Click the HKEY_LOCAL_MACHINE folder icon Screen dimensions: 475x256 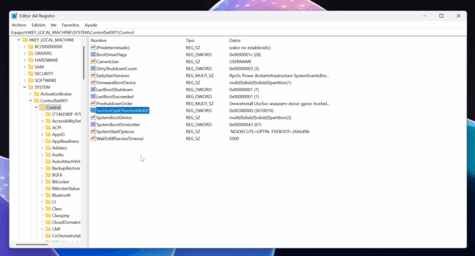[x=25, y=40]
